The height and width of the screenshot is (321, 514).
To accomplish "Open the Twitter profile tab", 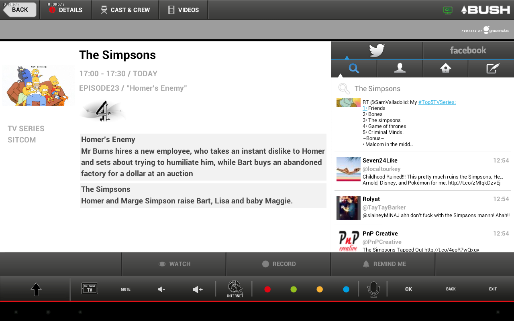I will tap(400, 69).
